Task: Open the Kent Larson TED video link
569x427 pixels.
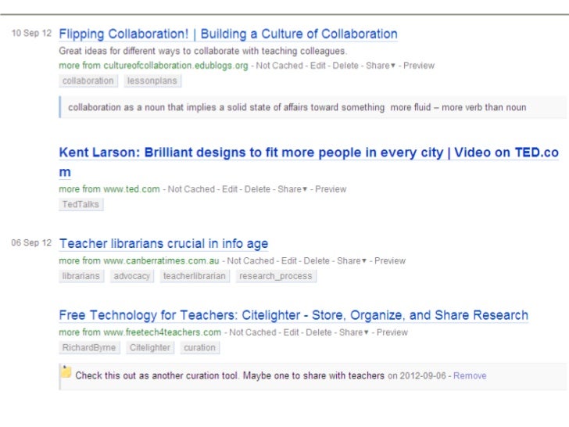Action: [309, 162]
